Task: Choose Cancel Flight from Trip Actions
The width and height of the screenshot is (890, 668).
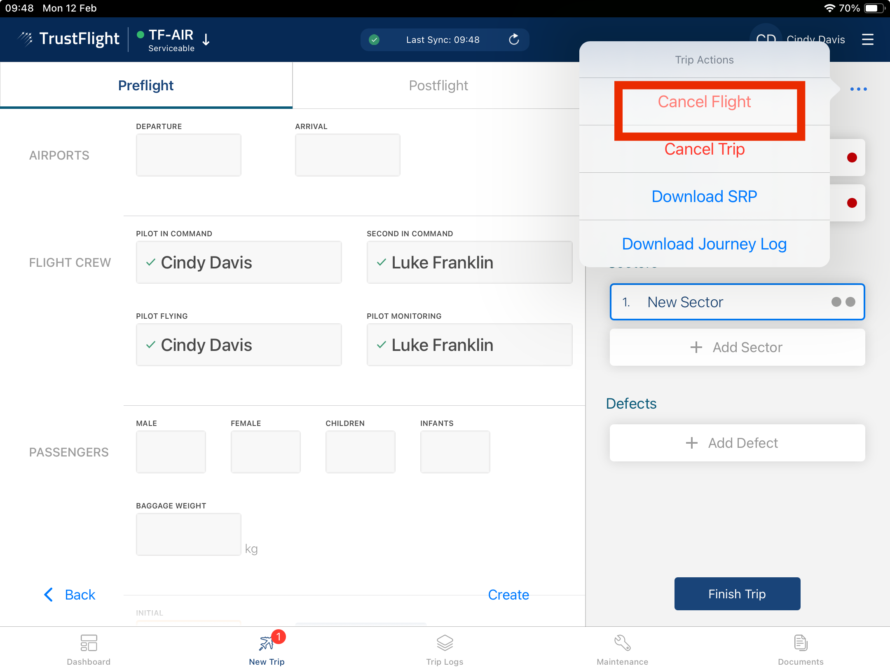Action: (704, 102)
